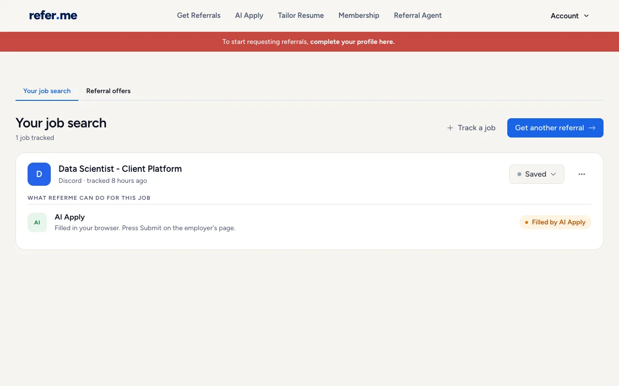Switch to the Referral offers tab

[x=108, y=91]
